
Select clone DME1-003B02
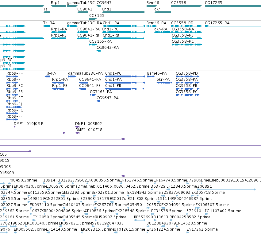pos(168,127)
